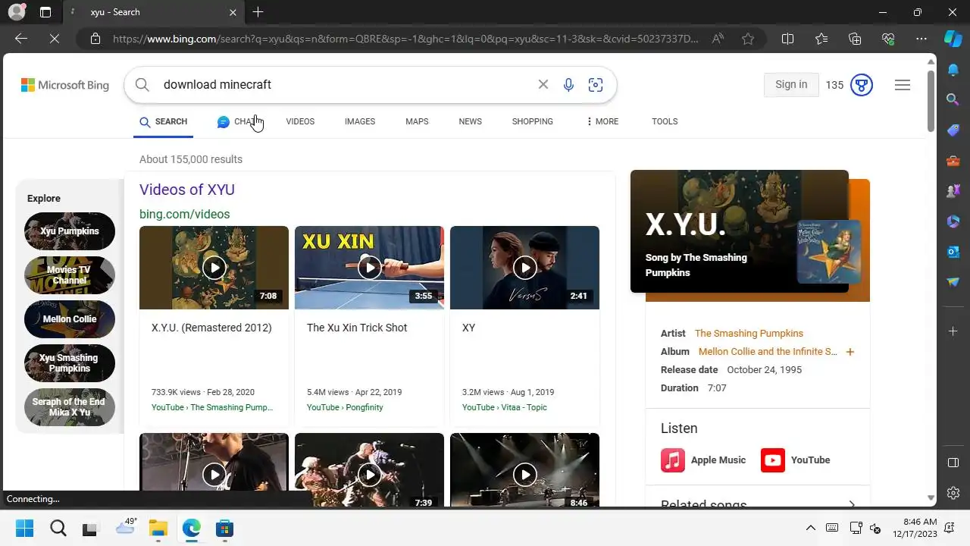Open the Copilot sidebar
The image size is (970, 546).
coord(953,38)
